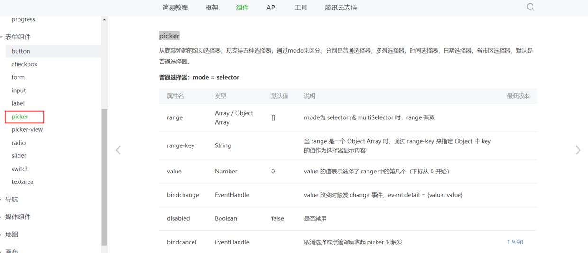Open radio component page
The width and height of the screenshot is (588, 253).
click(18, 143)
